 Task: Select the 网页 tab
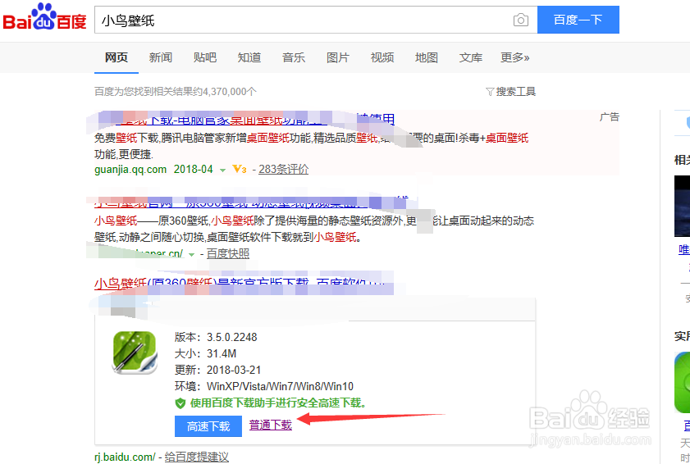tap(117, 57)
